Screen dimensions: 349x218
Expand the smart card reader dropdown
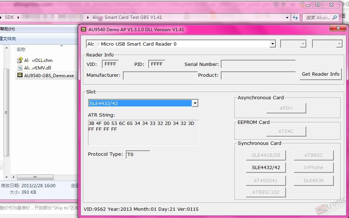pyautogui.click(x=273, y=44)
